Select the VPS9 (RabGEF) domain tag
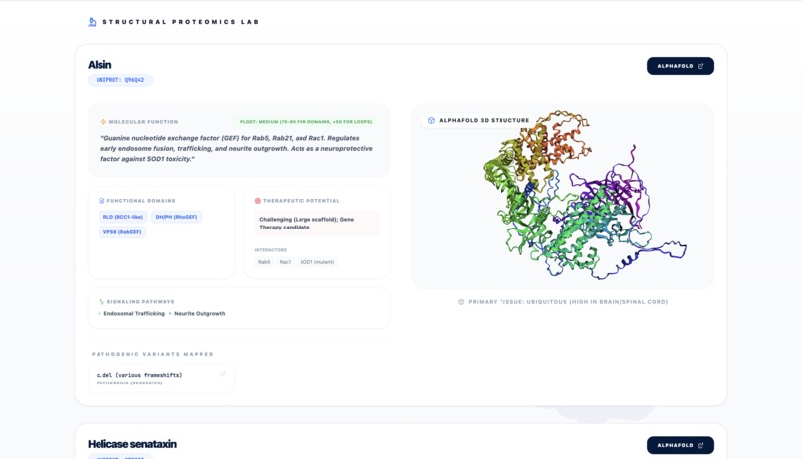Image resolution: width=802 pixels, height=459 pixels. [122, 232]
